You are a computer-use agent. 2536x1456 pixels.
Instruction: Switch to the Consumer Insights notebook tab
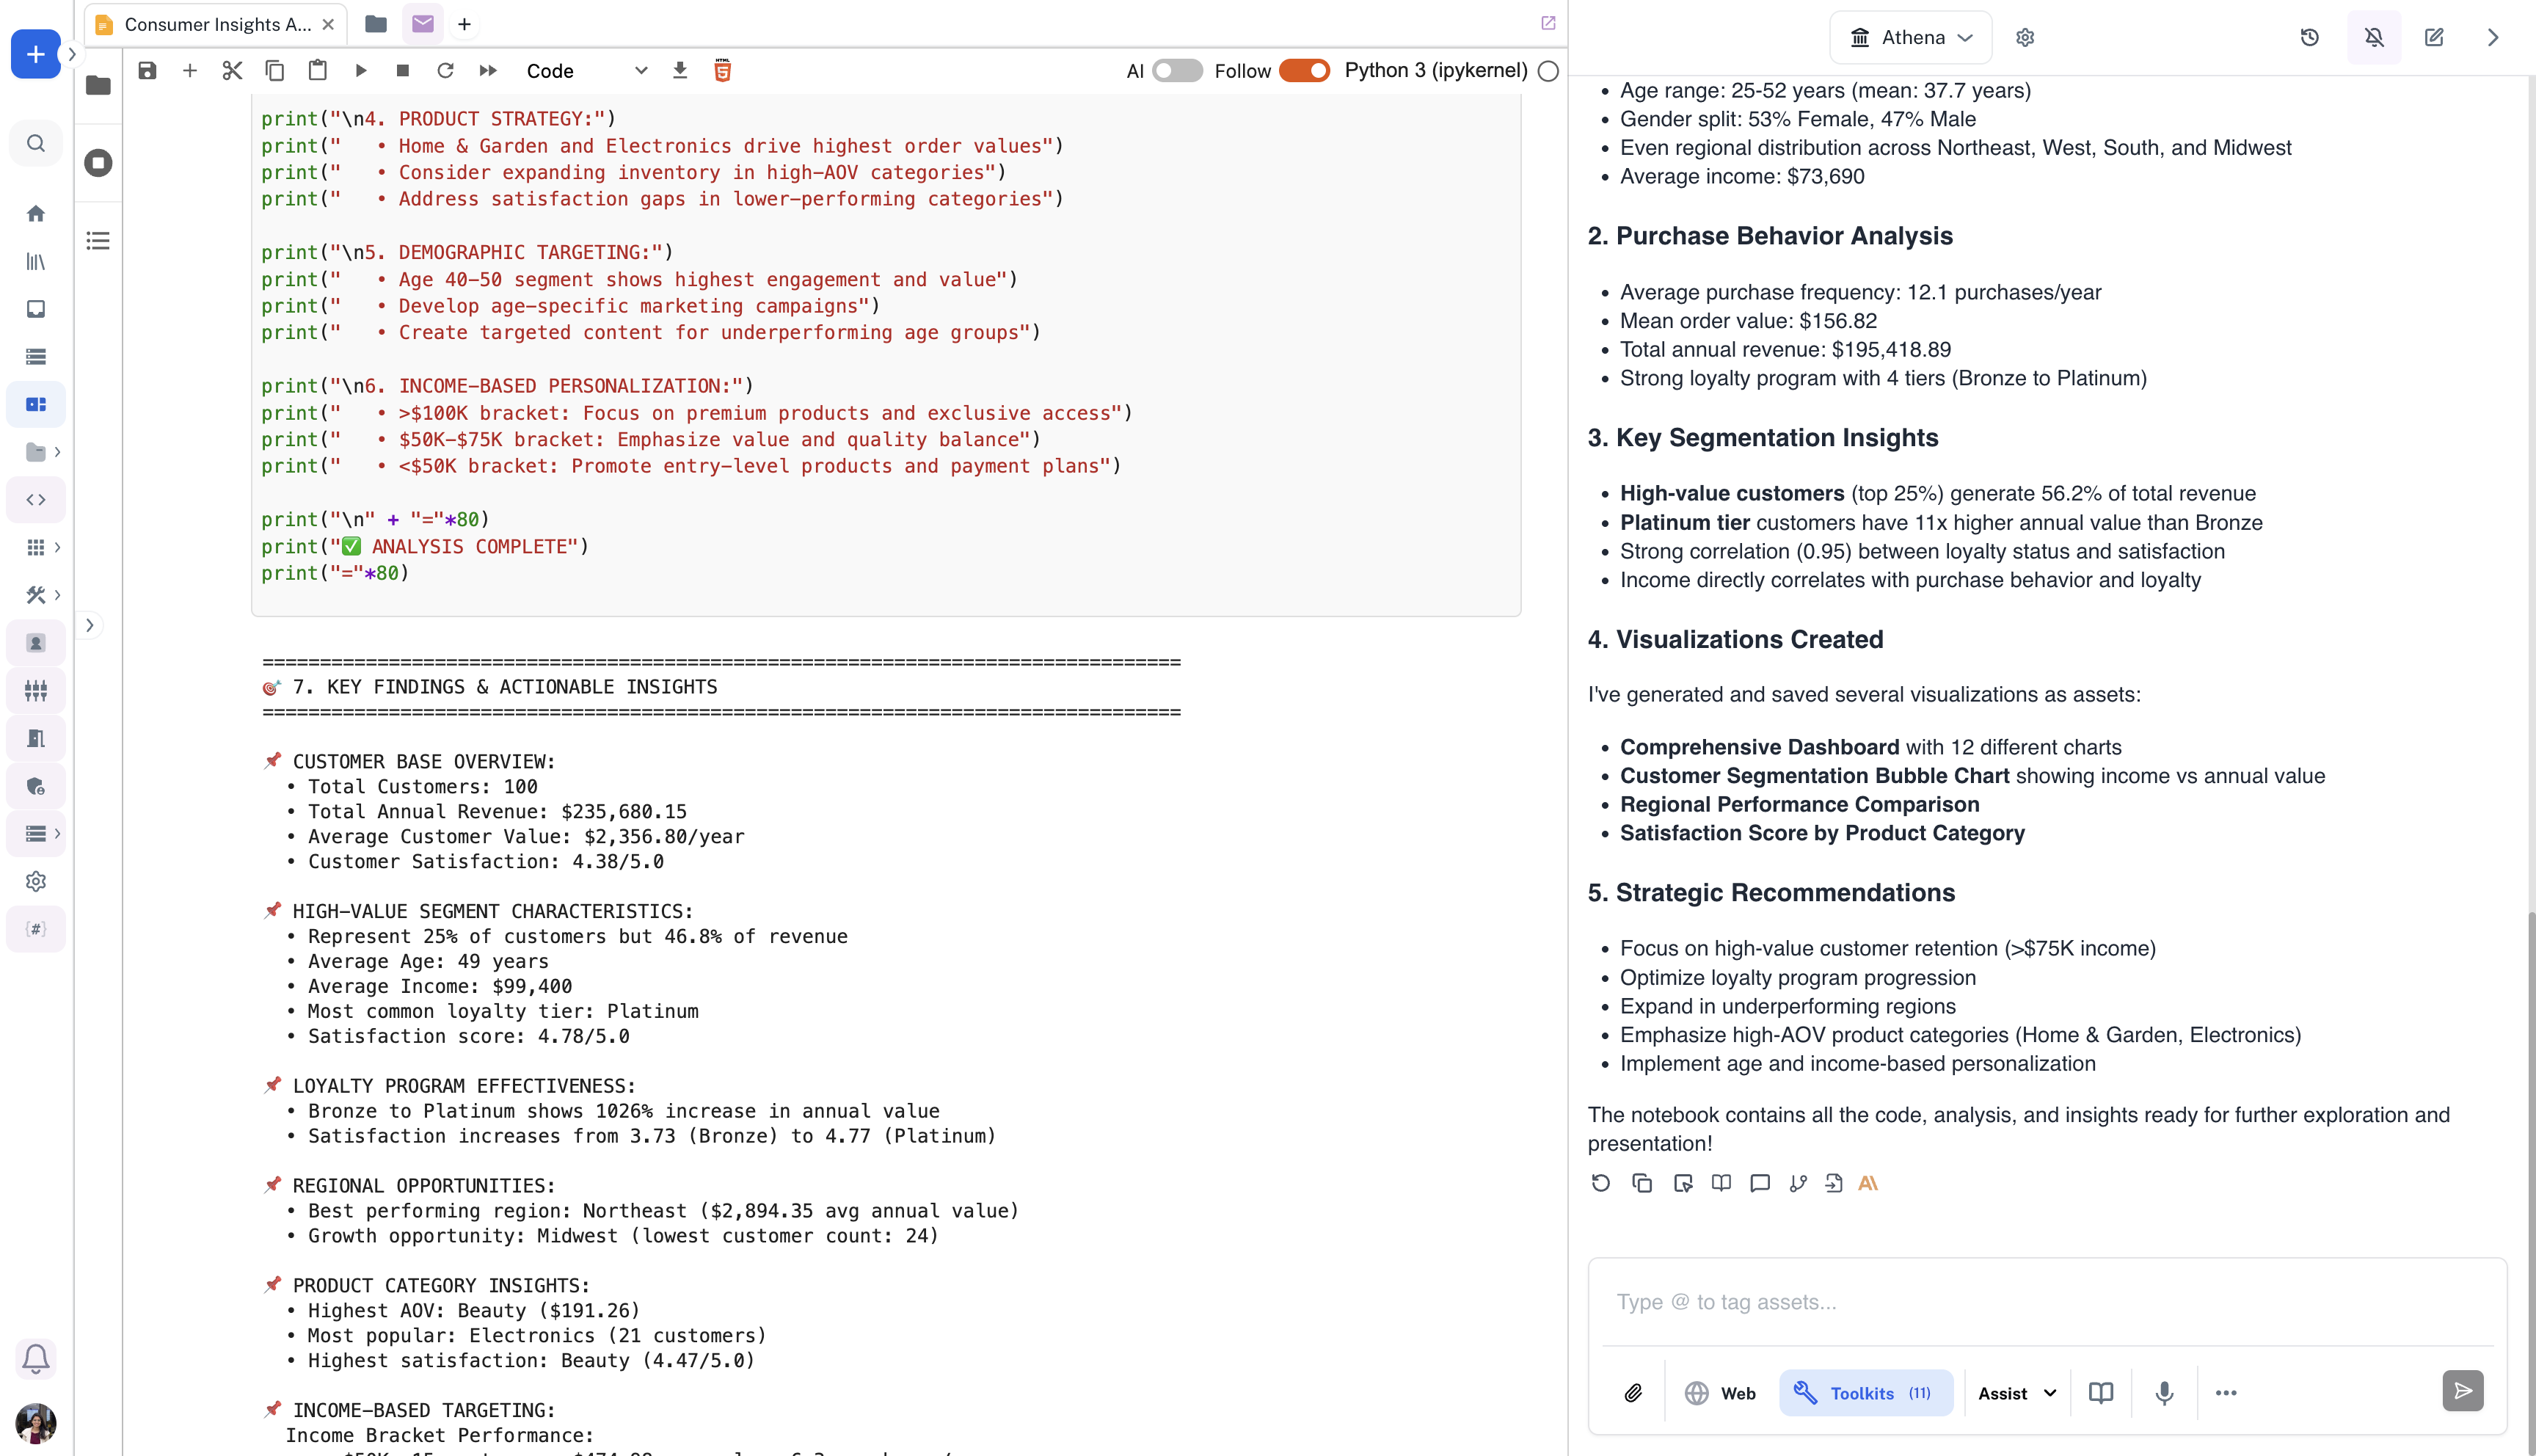[215, 24]
